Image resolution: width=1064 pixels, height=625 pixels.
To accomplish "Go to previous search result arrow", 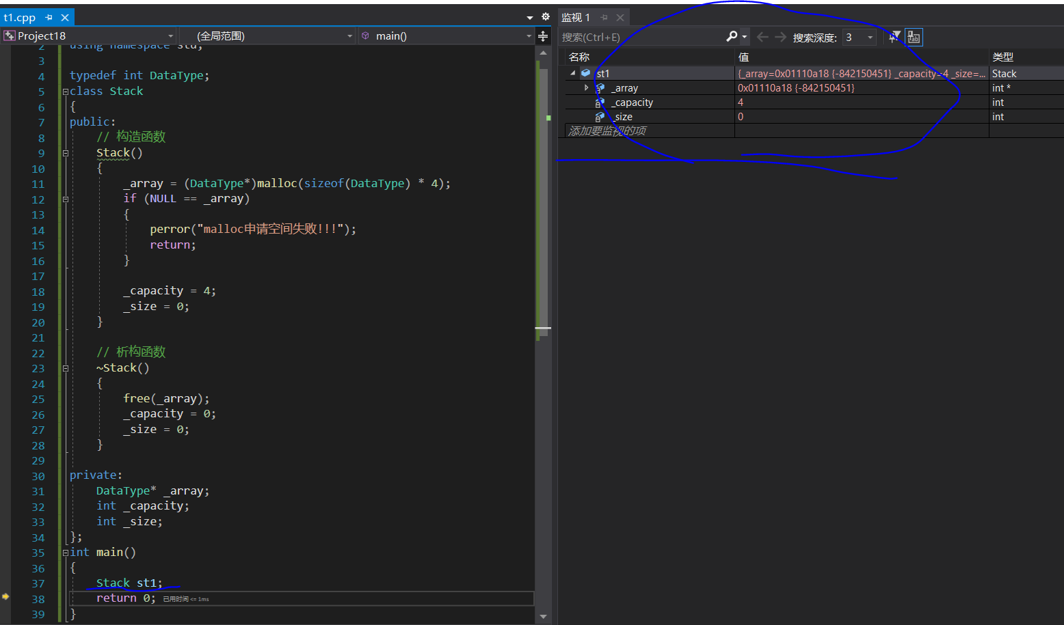I will 762,37.
